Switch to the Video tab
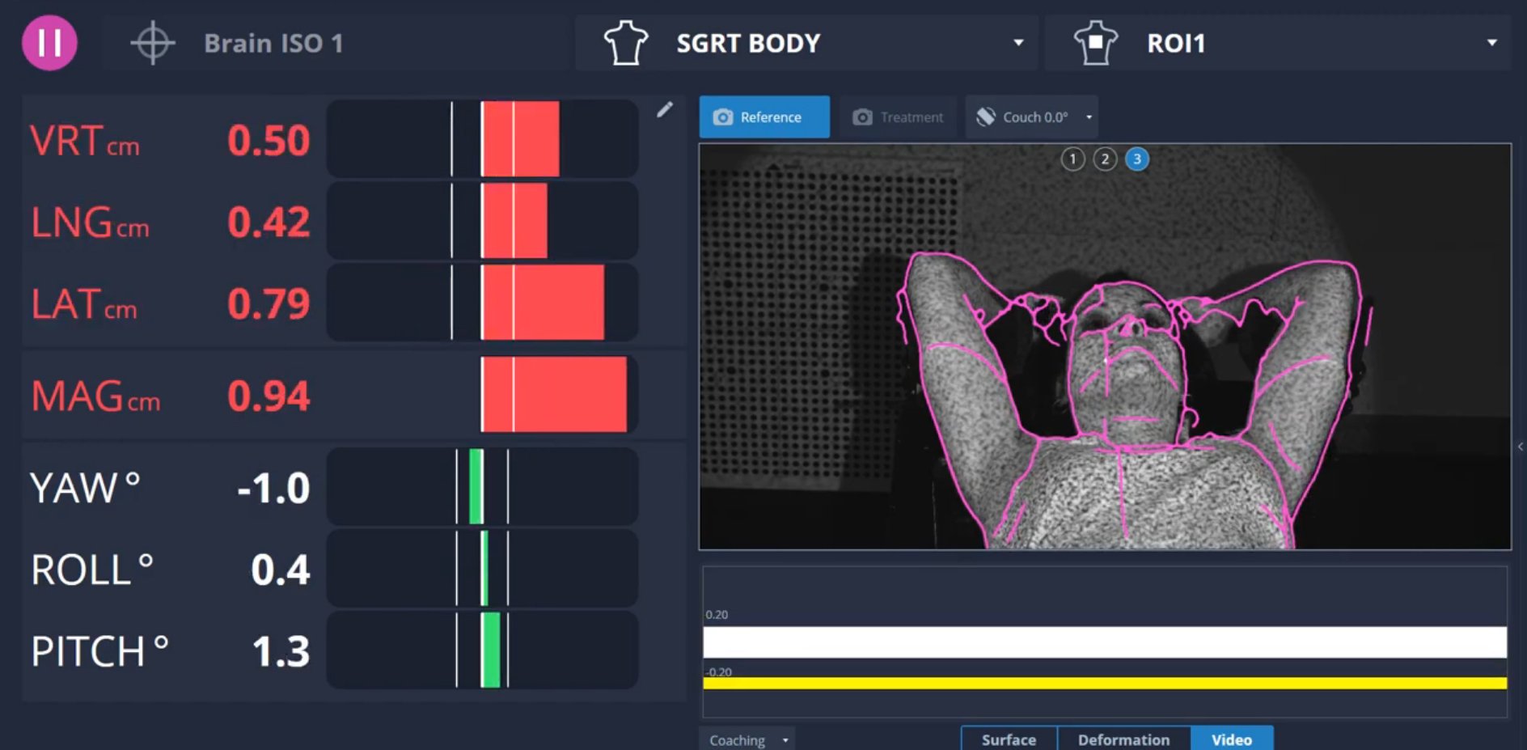1527x750 pixels. (x=1232, y=739)
